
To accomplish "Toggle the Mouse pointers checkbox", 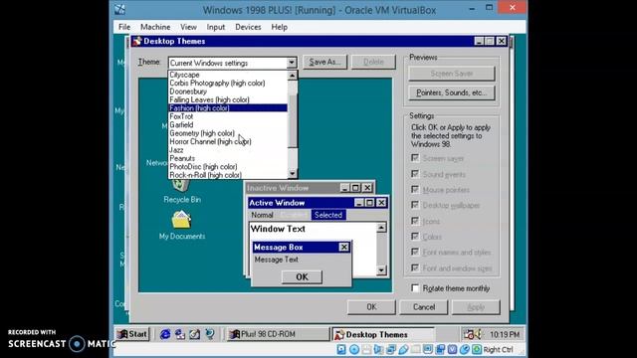I will tap(415, 189).
